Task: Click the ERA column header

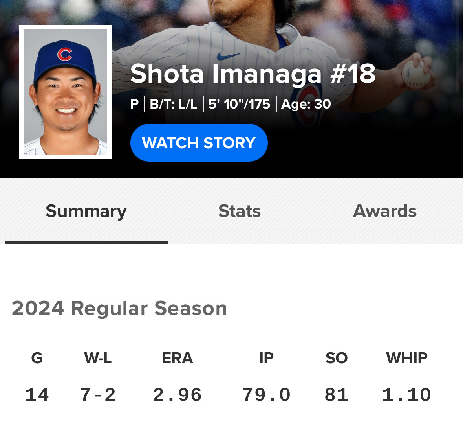Action: click(x=178, y=358)
